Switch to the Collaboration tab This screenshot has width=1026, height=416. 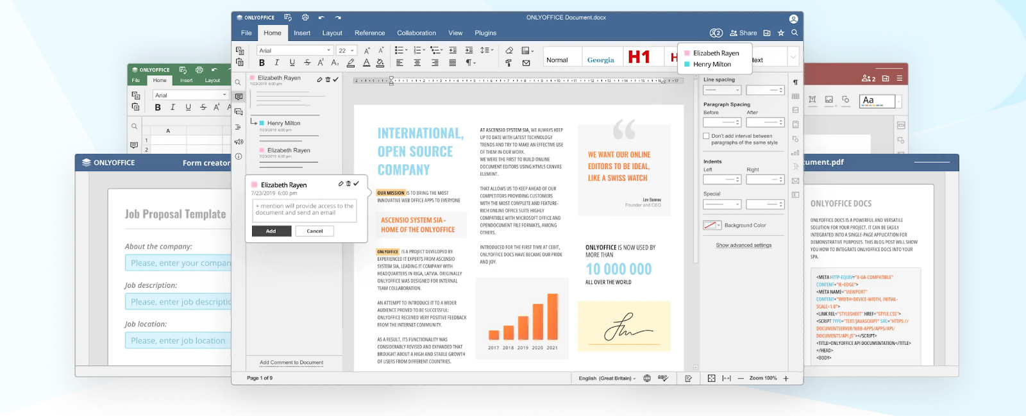(x=416, y=33)
